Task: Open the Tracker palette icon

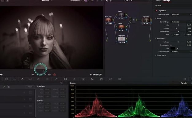Action: (x=74, y=79)
